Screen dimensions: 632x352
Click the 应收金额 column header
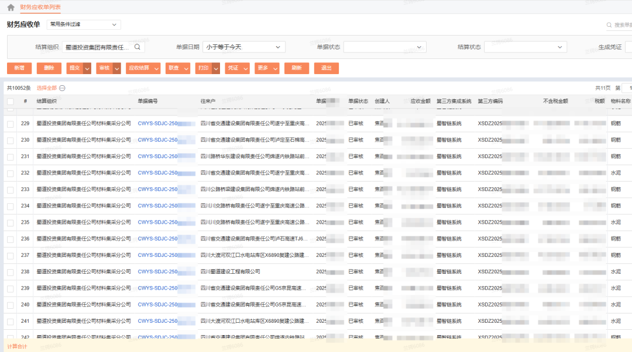(x=420, y=102)
